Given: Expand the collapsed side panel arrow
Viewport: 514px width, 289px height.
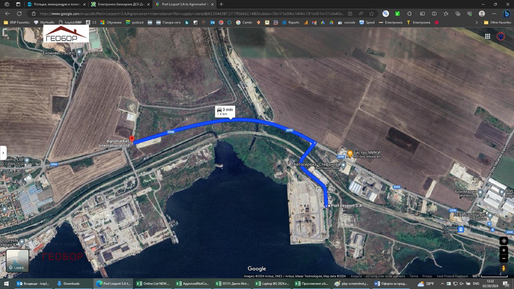Looking at the screenshot, I should (x=3, y=153).
